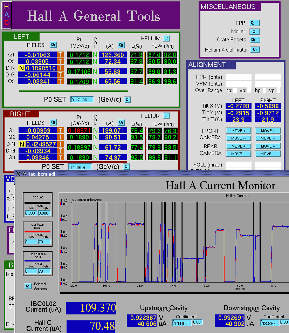Click REAR CAMERA LEFT MOVE -- button
Viewport: 289px width, 333px height.
tap(239, 154)
